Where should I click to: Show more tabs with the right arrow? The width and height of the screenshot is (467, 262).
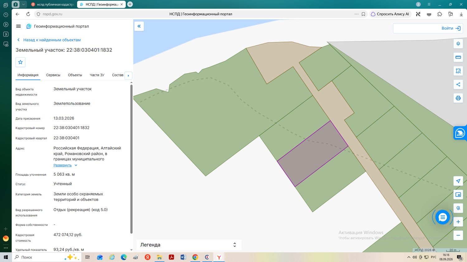[x=128, y=75]
